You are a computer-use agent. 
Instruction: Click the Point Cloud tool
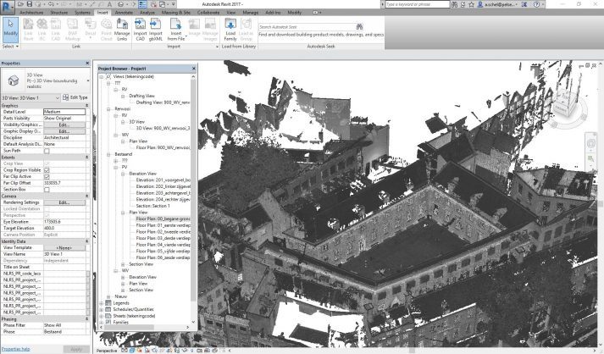pyautogui.click(x=107, y=30)
